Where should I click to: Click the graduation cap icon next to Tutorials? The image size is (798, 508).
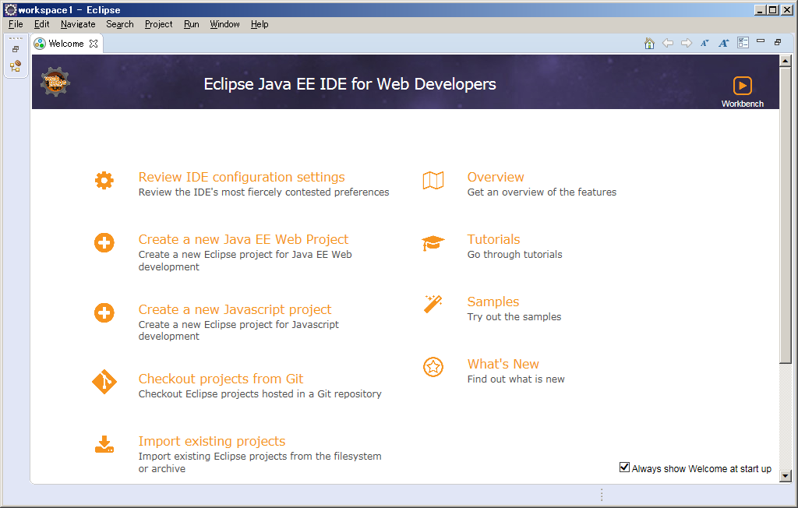pyautogui.click(x=433, y=242)
